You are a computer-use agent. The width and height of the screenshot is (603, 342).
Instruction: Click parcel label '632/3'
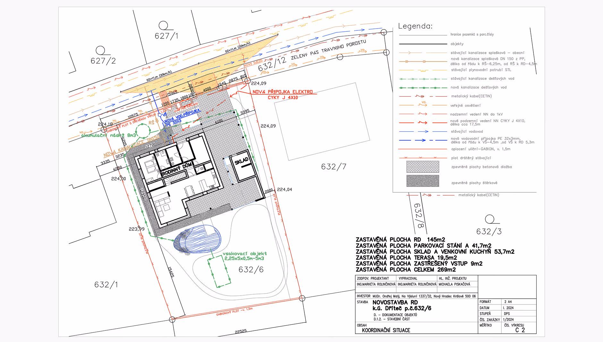(x=489, y=231)
